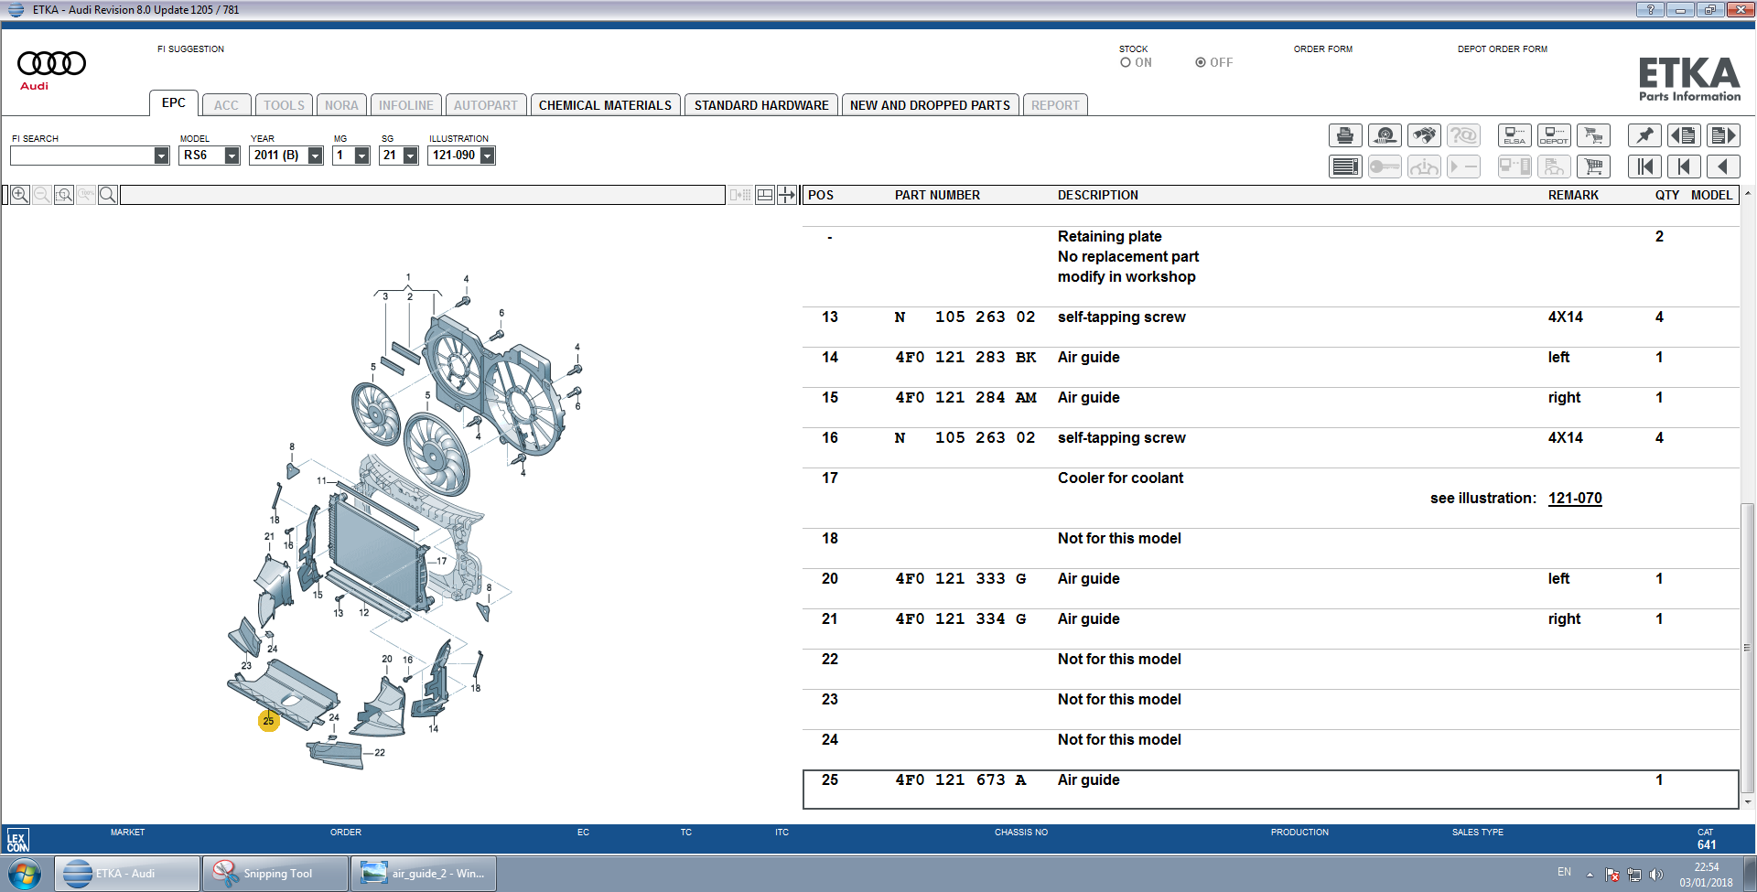Image resolution: width=1757 pixels, height=892 pixels.
Task: Click the Retaining plate description
Action: [x=1109, y=236]
